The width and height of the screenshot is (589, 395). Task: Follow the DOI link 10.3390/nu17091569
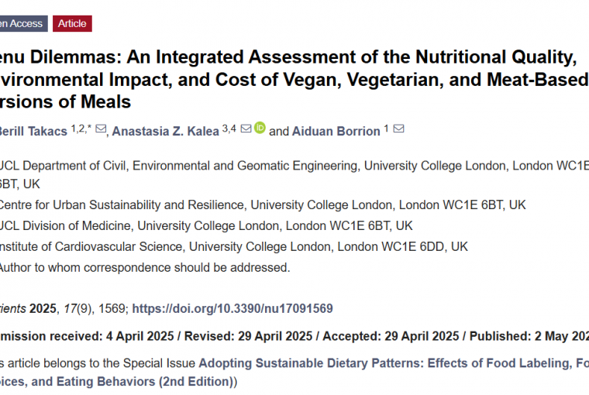coord(232,308)
